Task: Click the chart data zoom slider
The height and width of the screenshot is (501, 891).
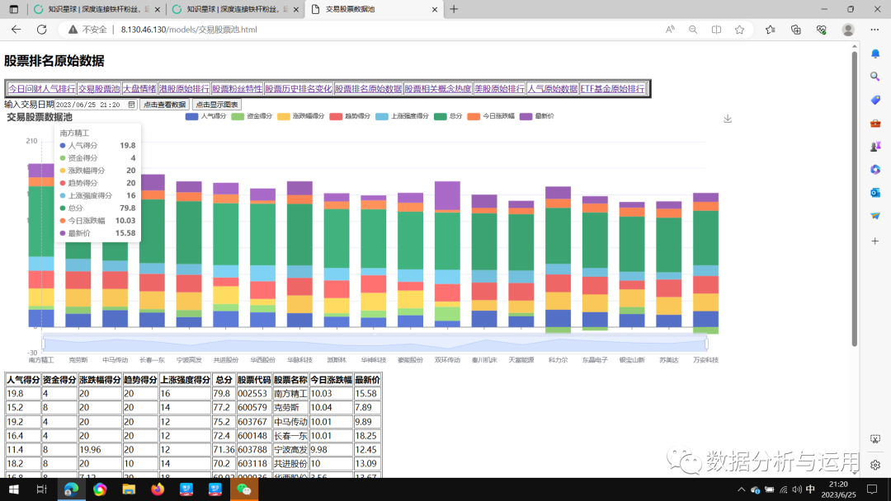Action: point(375,343)
